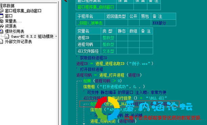
Task: Click the 文本型 type cell
Action: (108, 51)
